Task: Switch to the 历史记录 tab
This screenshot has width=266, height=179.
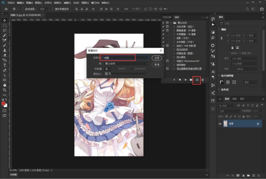Action: coord(167,17)
